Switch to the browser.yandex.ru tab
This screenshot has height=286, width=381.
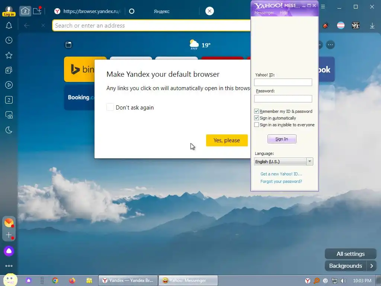click(87, 11)
